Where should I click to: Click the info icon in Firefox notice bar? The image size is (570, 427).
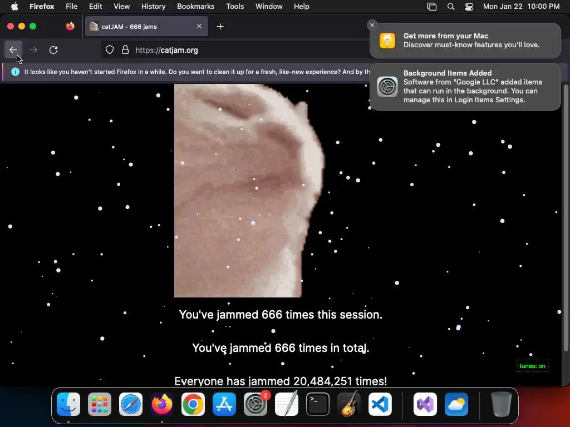pyautogui.click(x=15, y=72)
